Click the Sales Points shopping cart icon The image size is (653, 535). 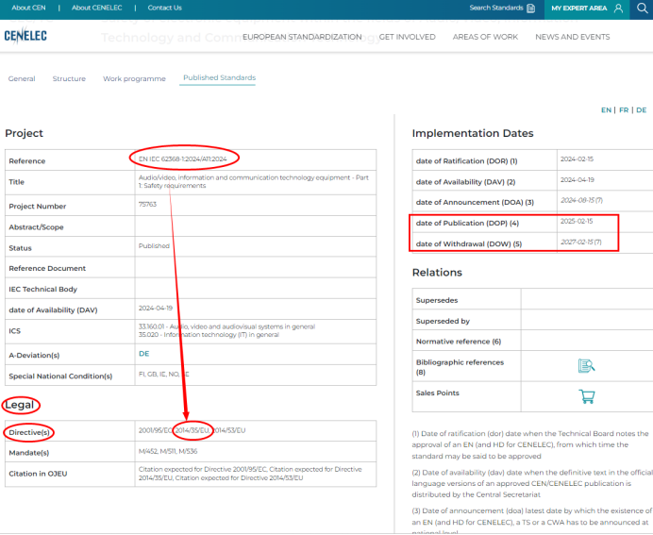(586, 396)
